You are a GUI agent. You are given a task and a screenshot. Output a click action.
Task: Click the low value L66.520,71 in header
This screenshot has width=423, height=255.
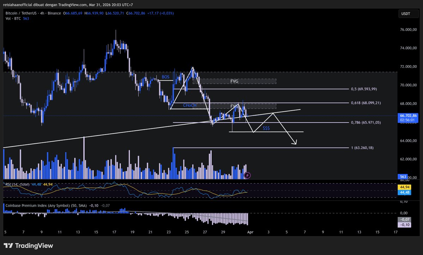point(115,13)
